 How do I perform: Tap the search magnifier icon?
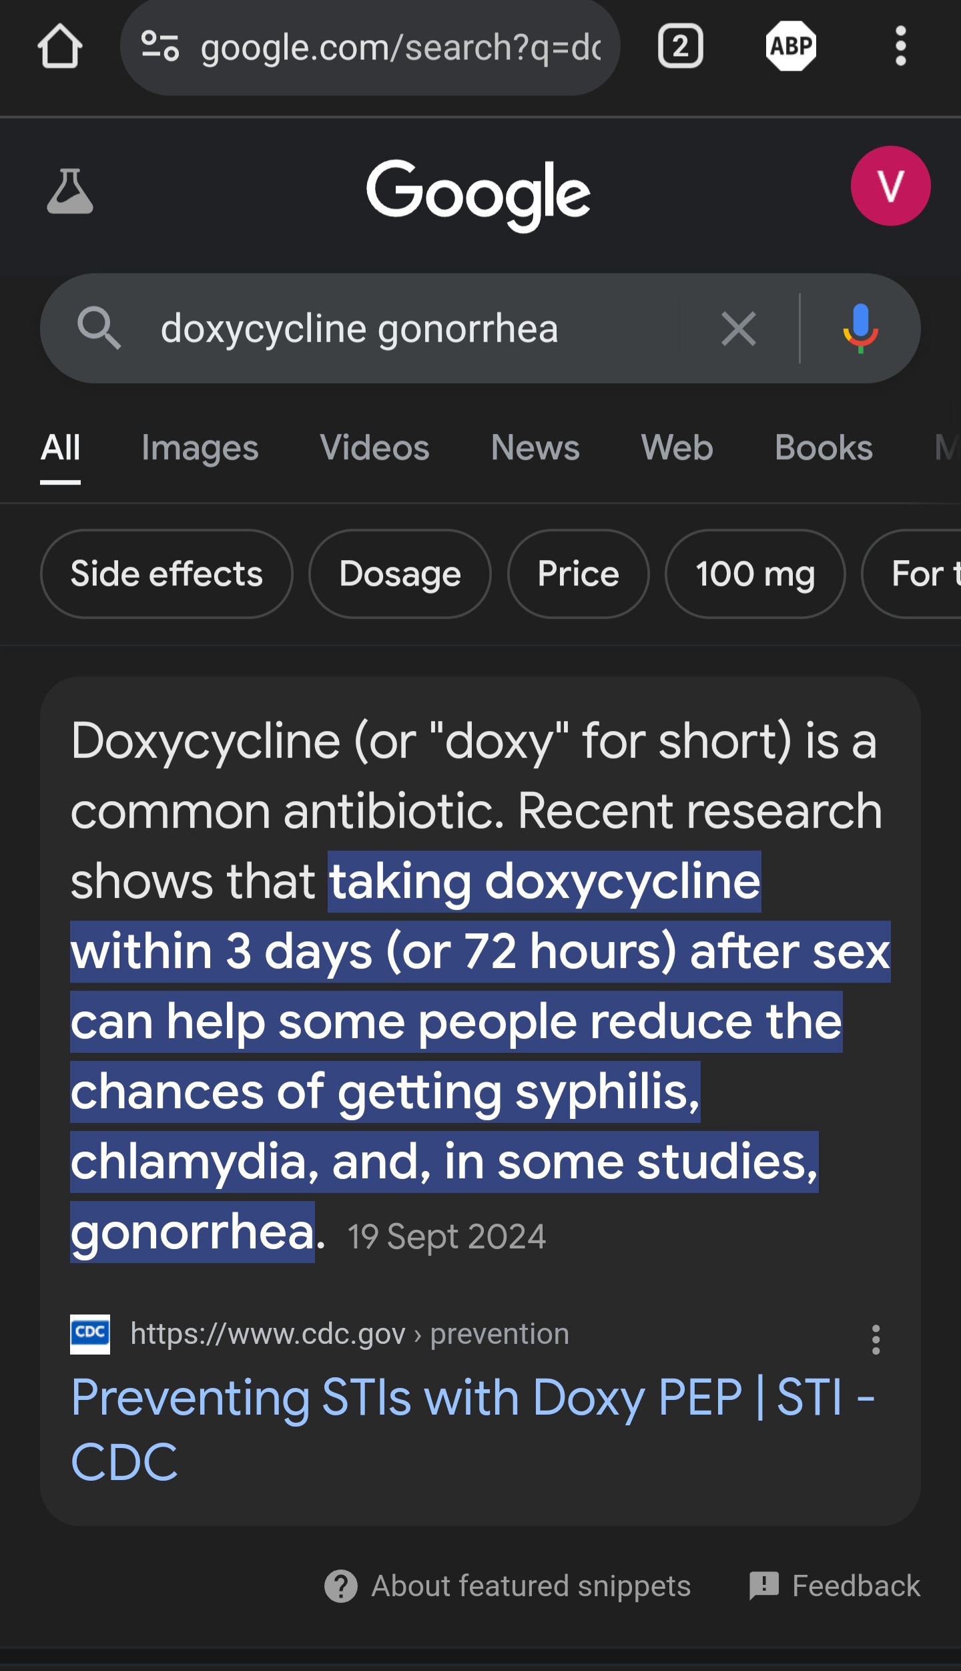click(x=99, y=328)
